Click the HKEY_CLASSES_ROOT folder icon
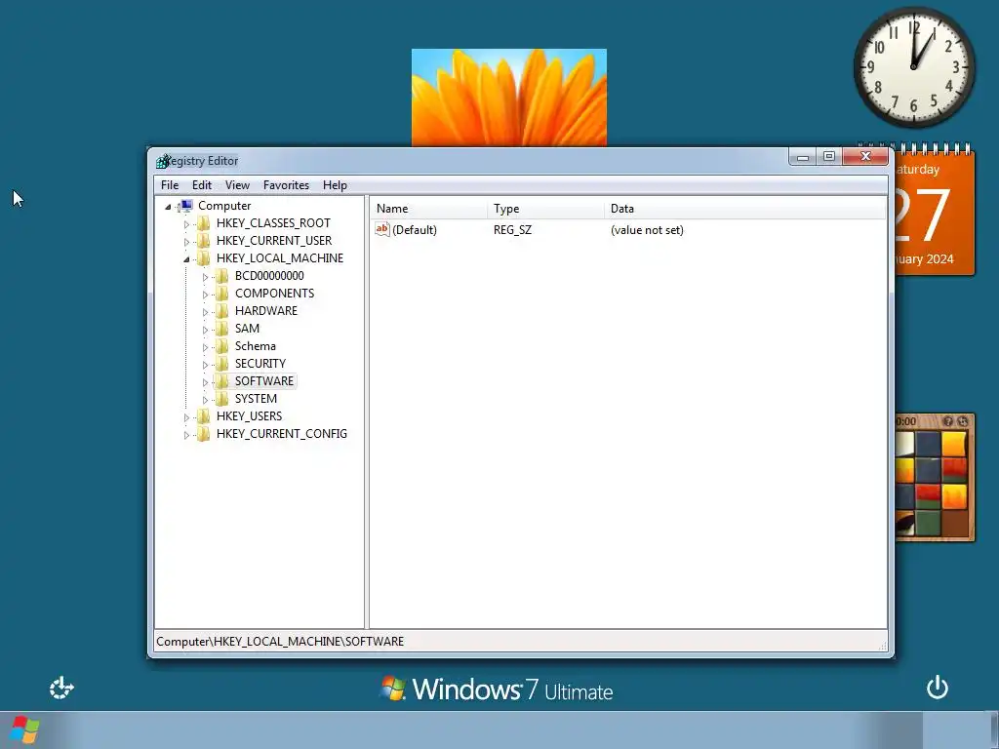Image resolution: width=999 pixels, height=749 pixels. tap(203, 223)
